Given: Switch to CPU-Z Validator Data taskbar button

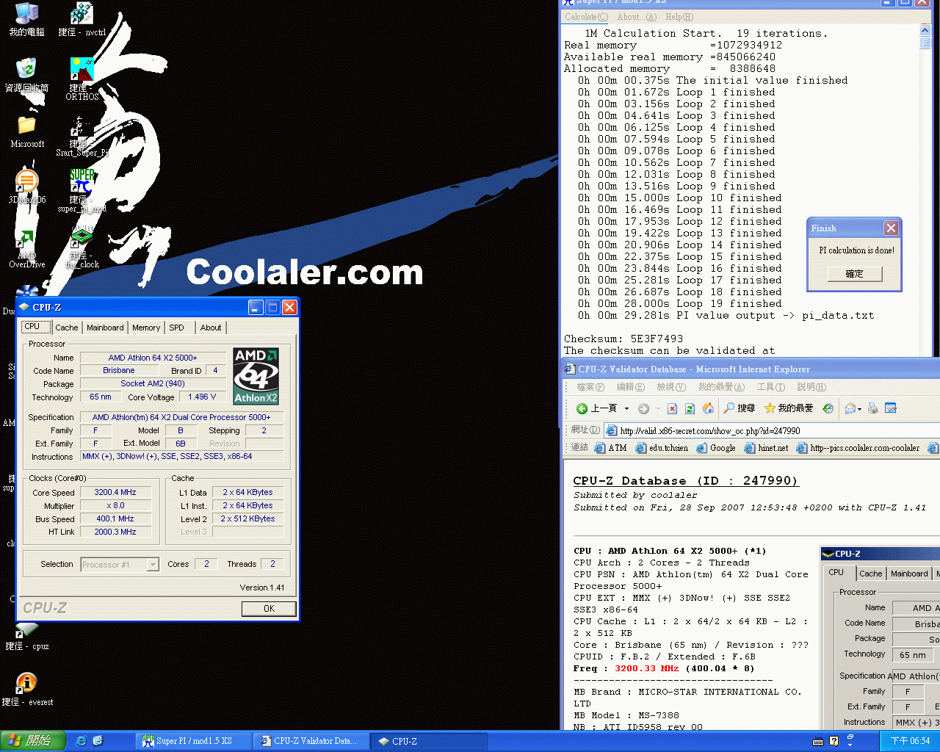Looking at the screenshot, I should (x=310, y=741).
